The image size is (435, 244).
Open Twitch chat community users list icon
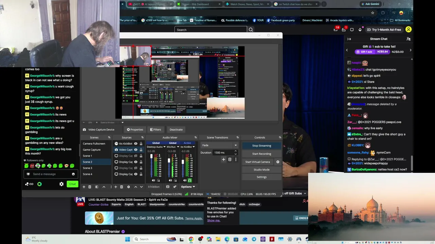[408, 39]
